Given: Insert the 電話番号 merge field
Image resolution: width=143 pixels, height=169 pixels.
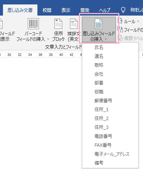Looking at the screenshot, I should tap(110, 136).
